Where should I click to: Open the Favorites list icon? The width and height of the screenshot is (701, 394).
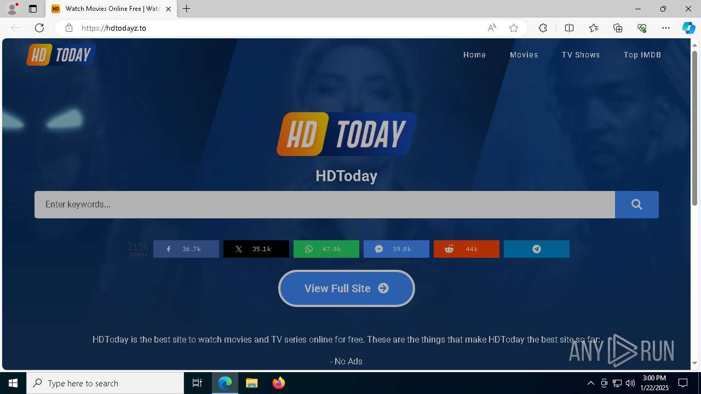[594, 28]
